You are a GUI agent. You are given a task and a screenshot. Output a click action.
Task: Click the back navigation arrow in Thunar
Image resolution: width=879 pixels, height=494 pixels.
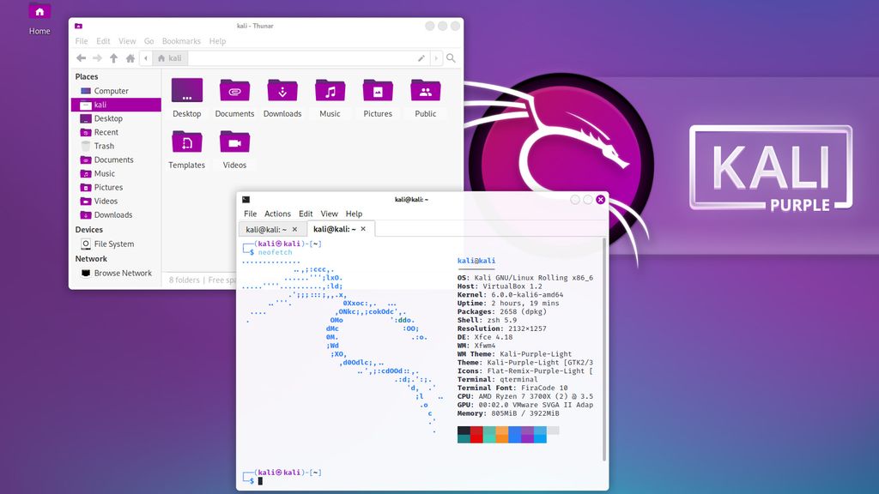tap(80, 57)
